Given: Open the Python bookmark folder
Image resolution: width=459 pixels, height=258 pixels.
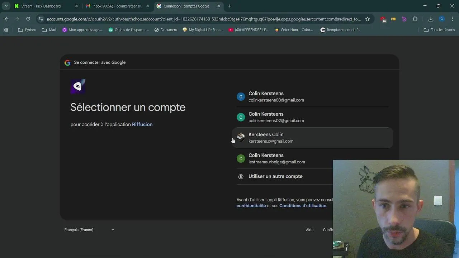Looking at the screenshot, I should [27, 30].
